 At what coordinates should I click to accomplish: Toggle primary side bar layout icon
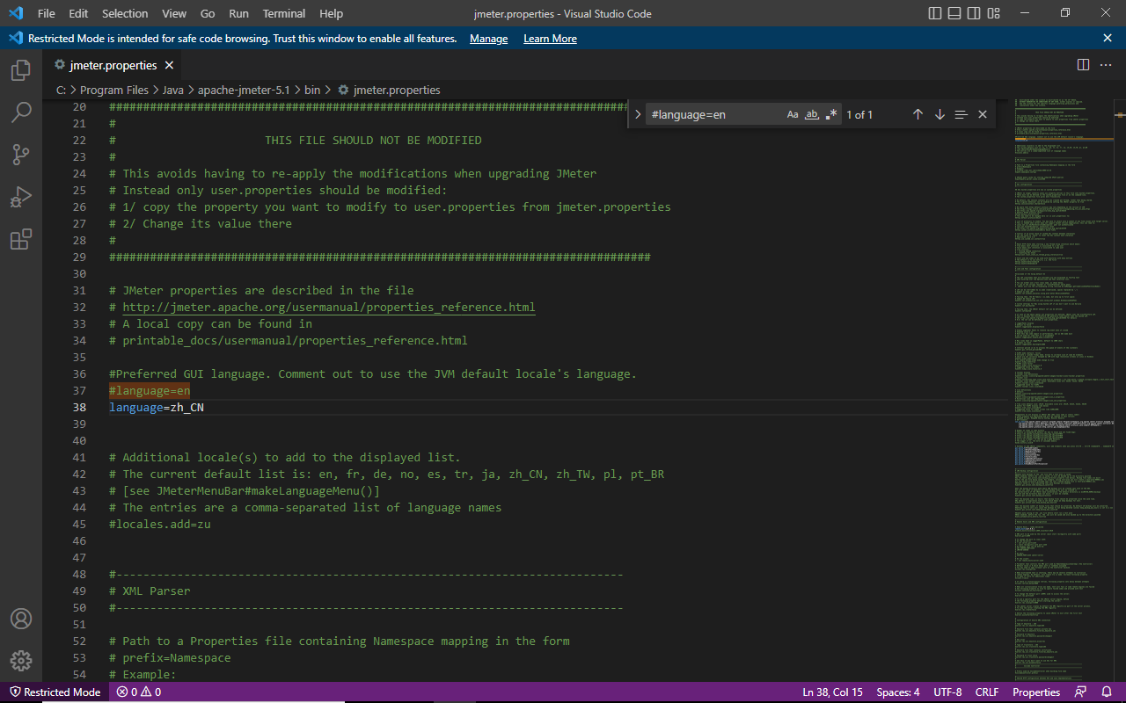935,13
